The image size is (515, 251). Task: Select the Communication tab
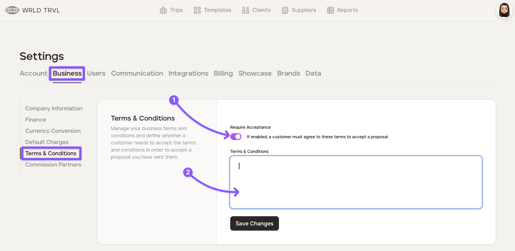137,73
